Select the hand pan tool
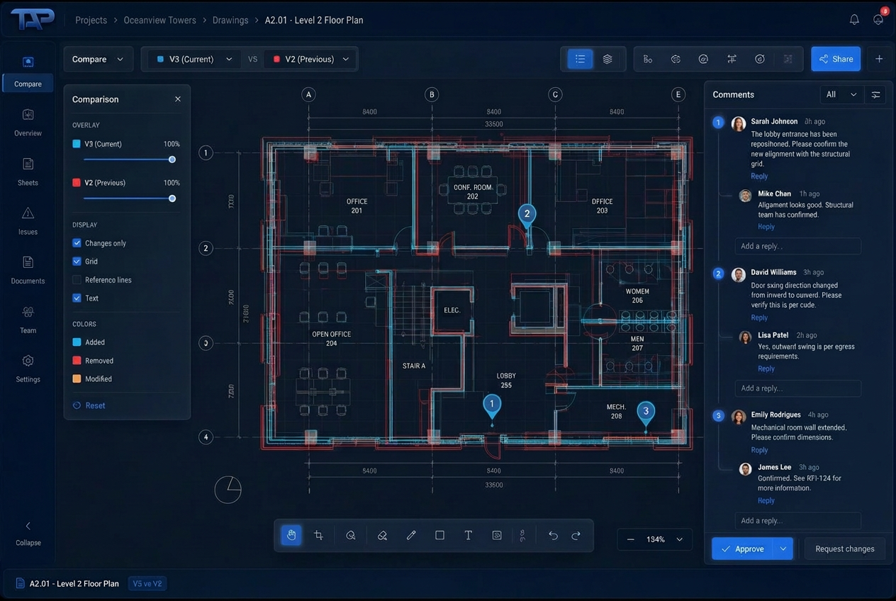Screen dimensions: 896x601 tap(291, 535)
